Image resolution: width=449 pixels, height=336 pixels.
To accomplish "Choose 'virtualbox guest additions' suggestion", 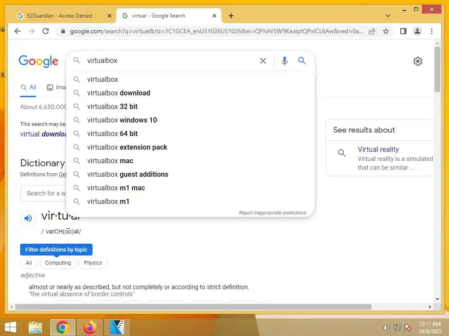I will point(190,174).
